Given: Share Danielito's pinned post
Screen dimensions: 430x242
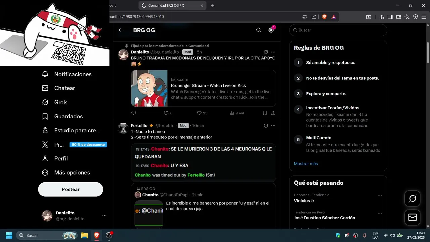Looking at the screenshot, I should tap(273, 113).
